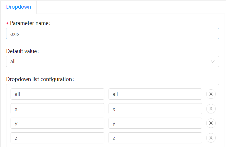
Task: Delete the 'z' dropdown entry
Action: pyautogui.click(x=211, y=138)
